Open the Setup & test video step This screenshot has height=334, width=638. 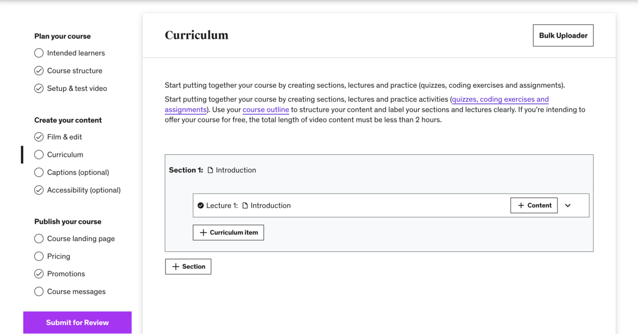pyautogui.click(x=77, y=88)
